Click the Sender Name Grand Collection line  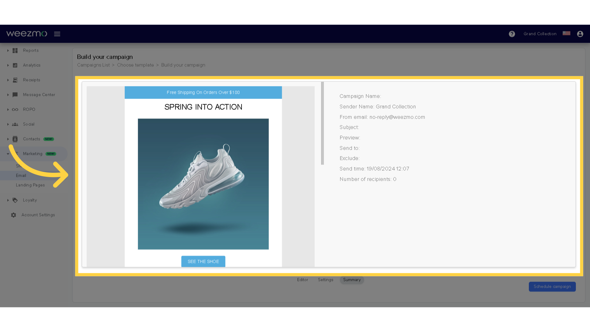(378, 107)
